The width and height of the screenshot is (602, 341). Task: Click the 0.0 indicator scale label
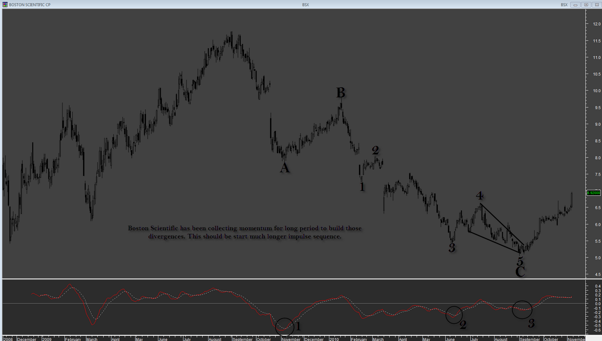pyautogui.click(x=597, y=304)
